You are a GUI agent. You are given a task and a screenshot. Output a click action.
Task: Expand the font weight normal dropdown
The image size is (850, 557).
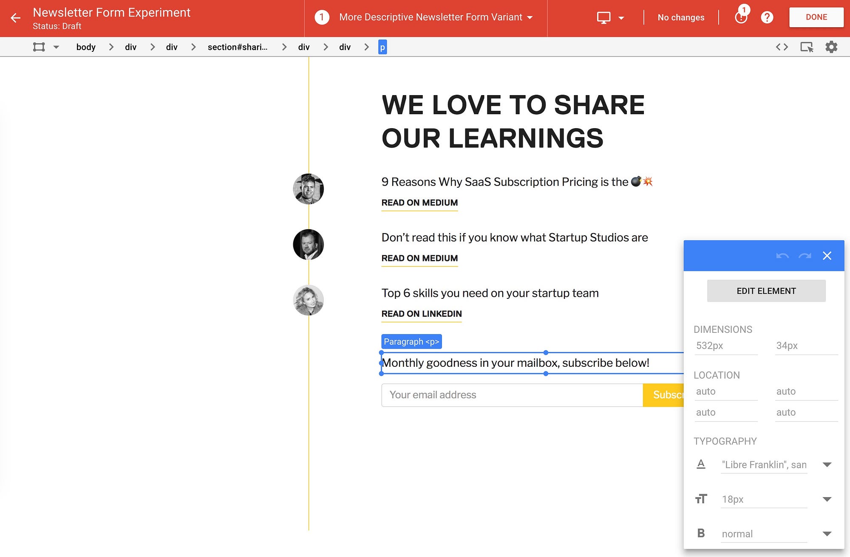point(827,534)
